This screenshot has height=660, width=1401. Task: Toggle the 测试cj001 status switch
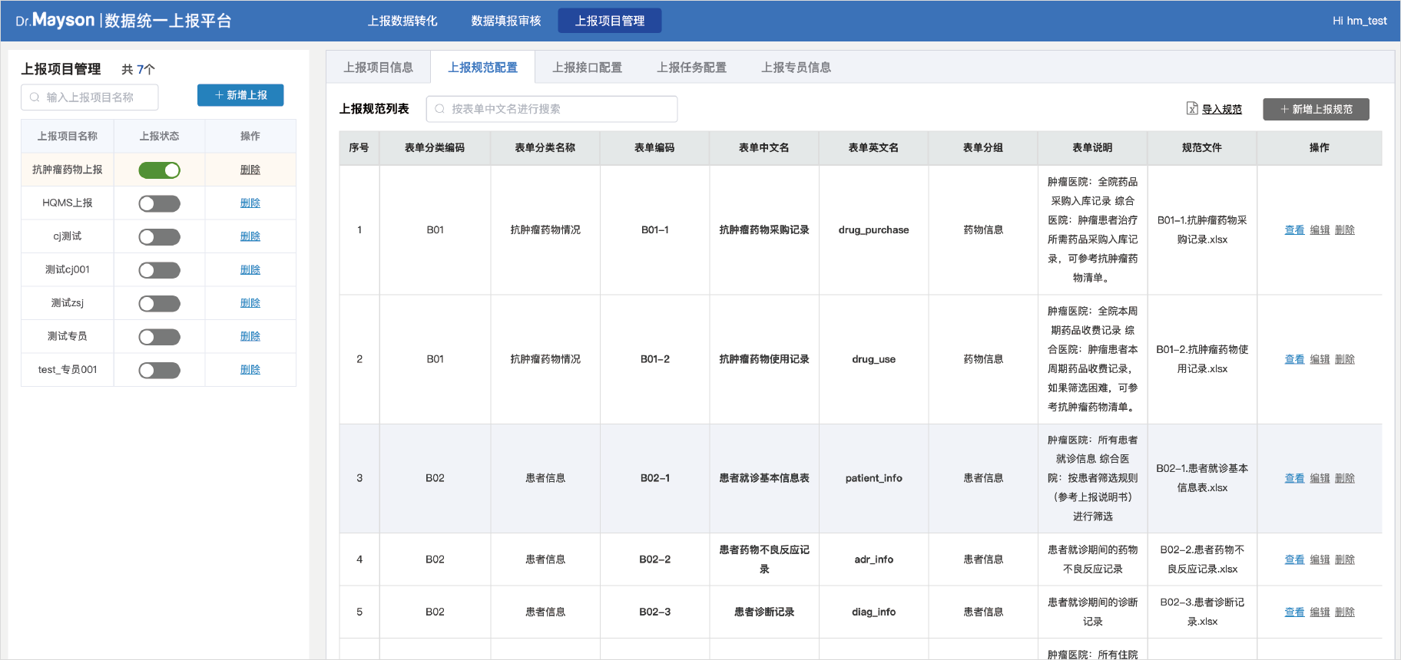(x=159, y=270)
